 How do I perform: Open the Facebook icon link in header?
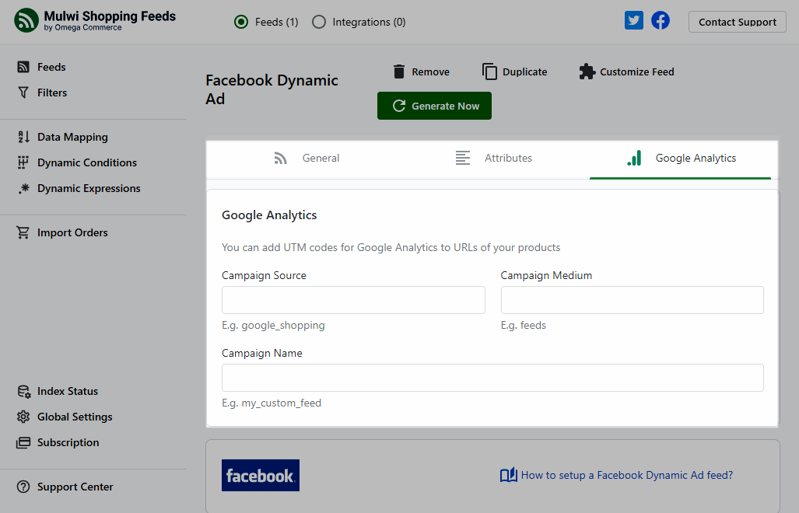(x=661, y=21)
